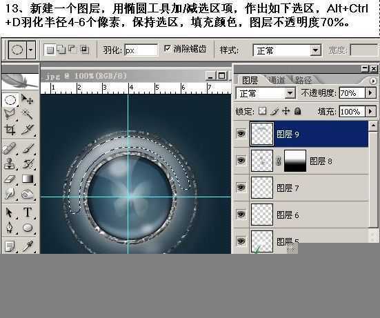Select the Move tool

click(x=27, y=99)
